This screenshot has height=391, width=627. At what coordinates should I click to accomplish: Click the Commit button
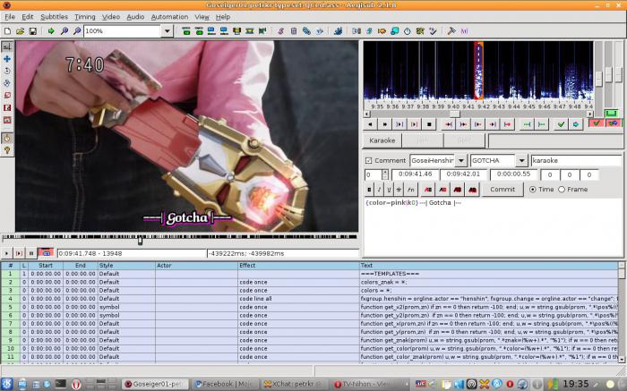pyautogui.click(x=502, y=190)
